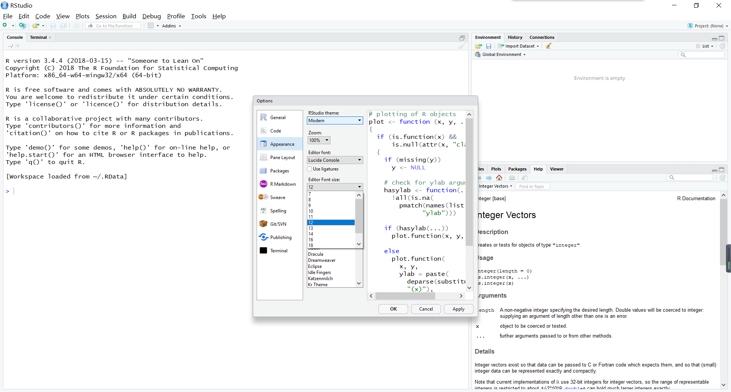
Task: Switch to the Viewer tab
Action: click(557, 169)
